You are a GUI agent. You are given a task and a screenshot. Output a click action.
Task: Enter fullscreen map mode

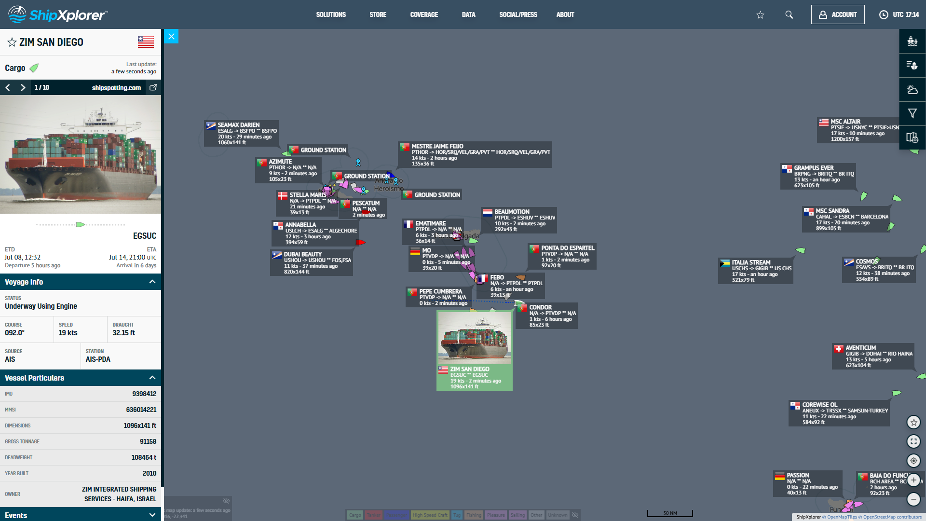pyautogui.click(x=913, y=441)
